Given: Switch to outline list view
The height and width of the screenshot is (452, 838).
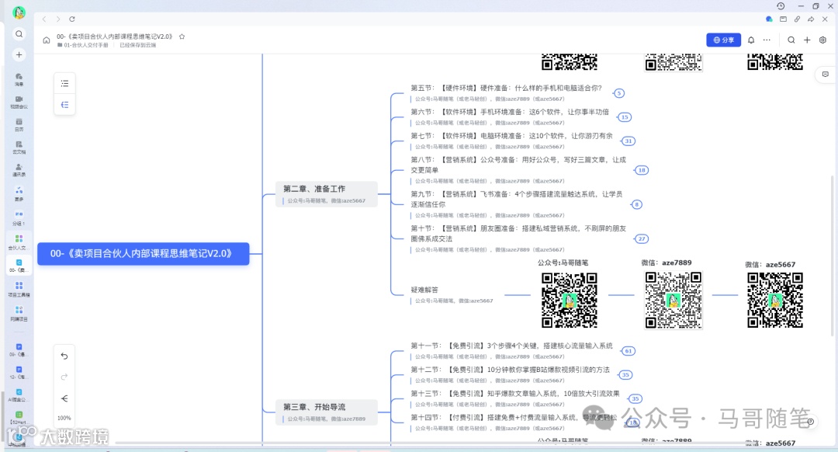Looking at the screenshot, I should click(64, 83).
